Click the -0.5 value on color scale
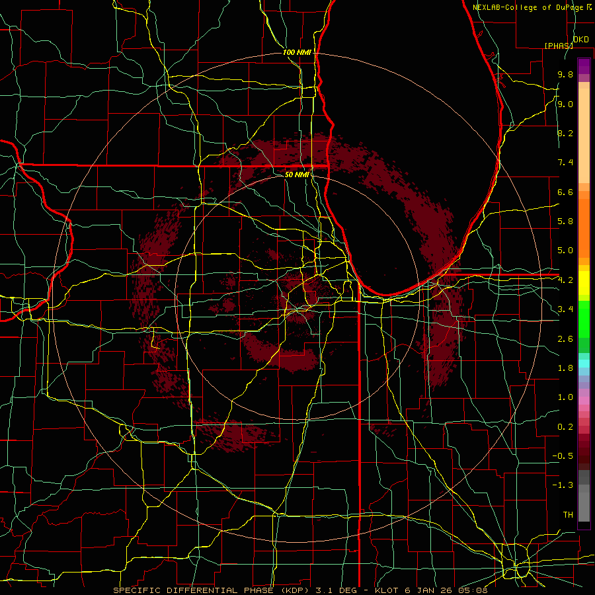The image size is (595, 595). [x=563, y=456]
